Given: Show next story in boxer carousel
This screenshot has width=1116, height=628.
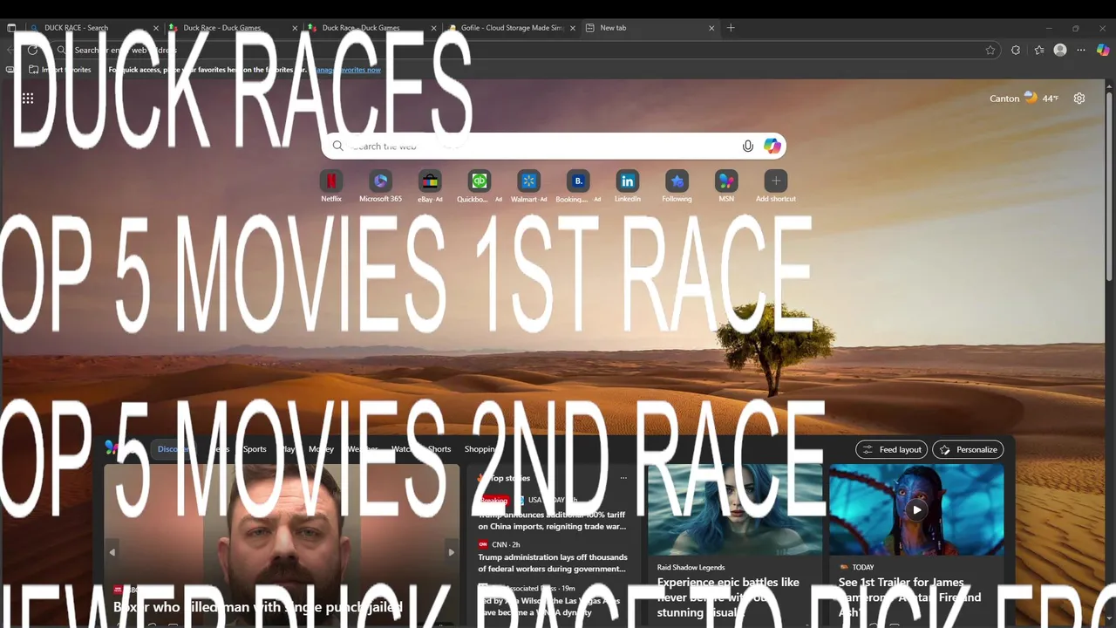Looking at the screenshot, I should point(451,552).
